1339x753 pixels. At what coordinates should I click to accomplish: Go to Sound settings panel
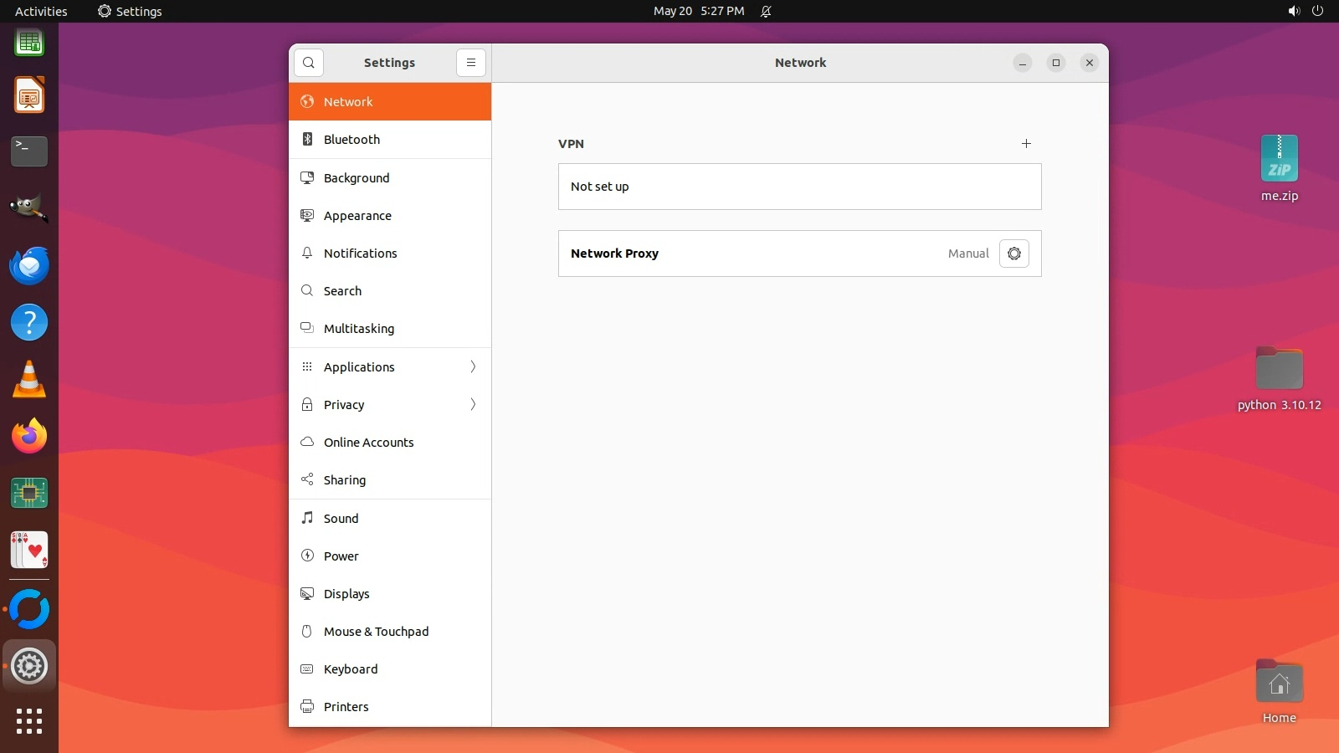(390, 519)
